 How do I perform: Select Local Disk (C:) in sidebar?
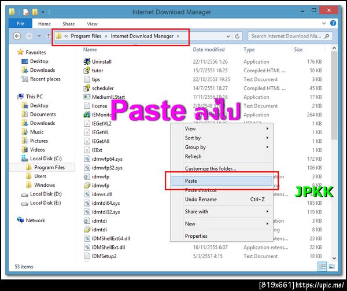[x=46, y=159]
